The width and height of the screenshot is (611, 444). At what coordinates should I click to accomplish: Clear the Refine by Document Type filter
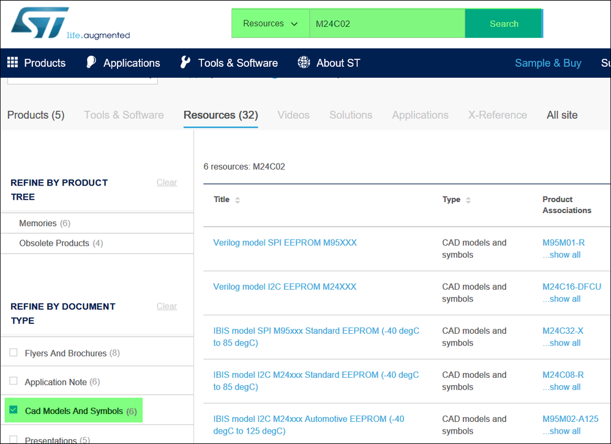point(167,306)
